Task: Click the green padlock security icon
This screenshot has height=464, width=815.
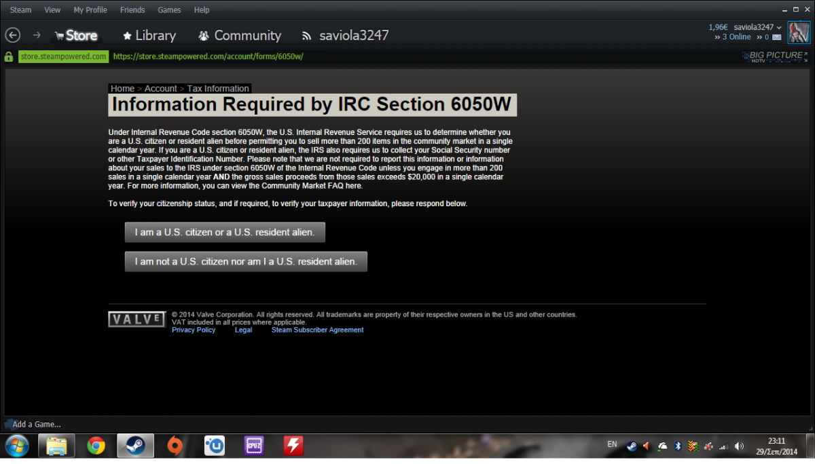Action: pyautogui.click(x=9, y=56)
